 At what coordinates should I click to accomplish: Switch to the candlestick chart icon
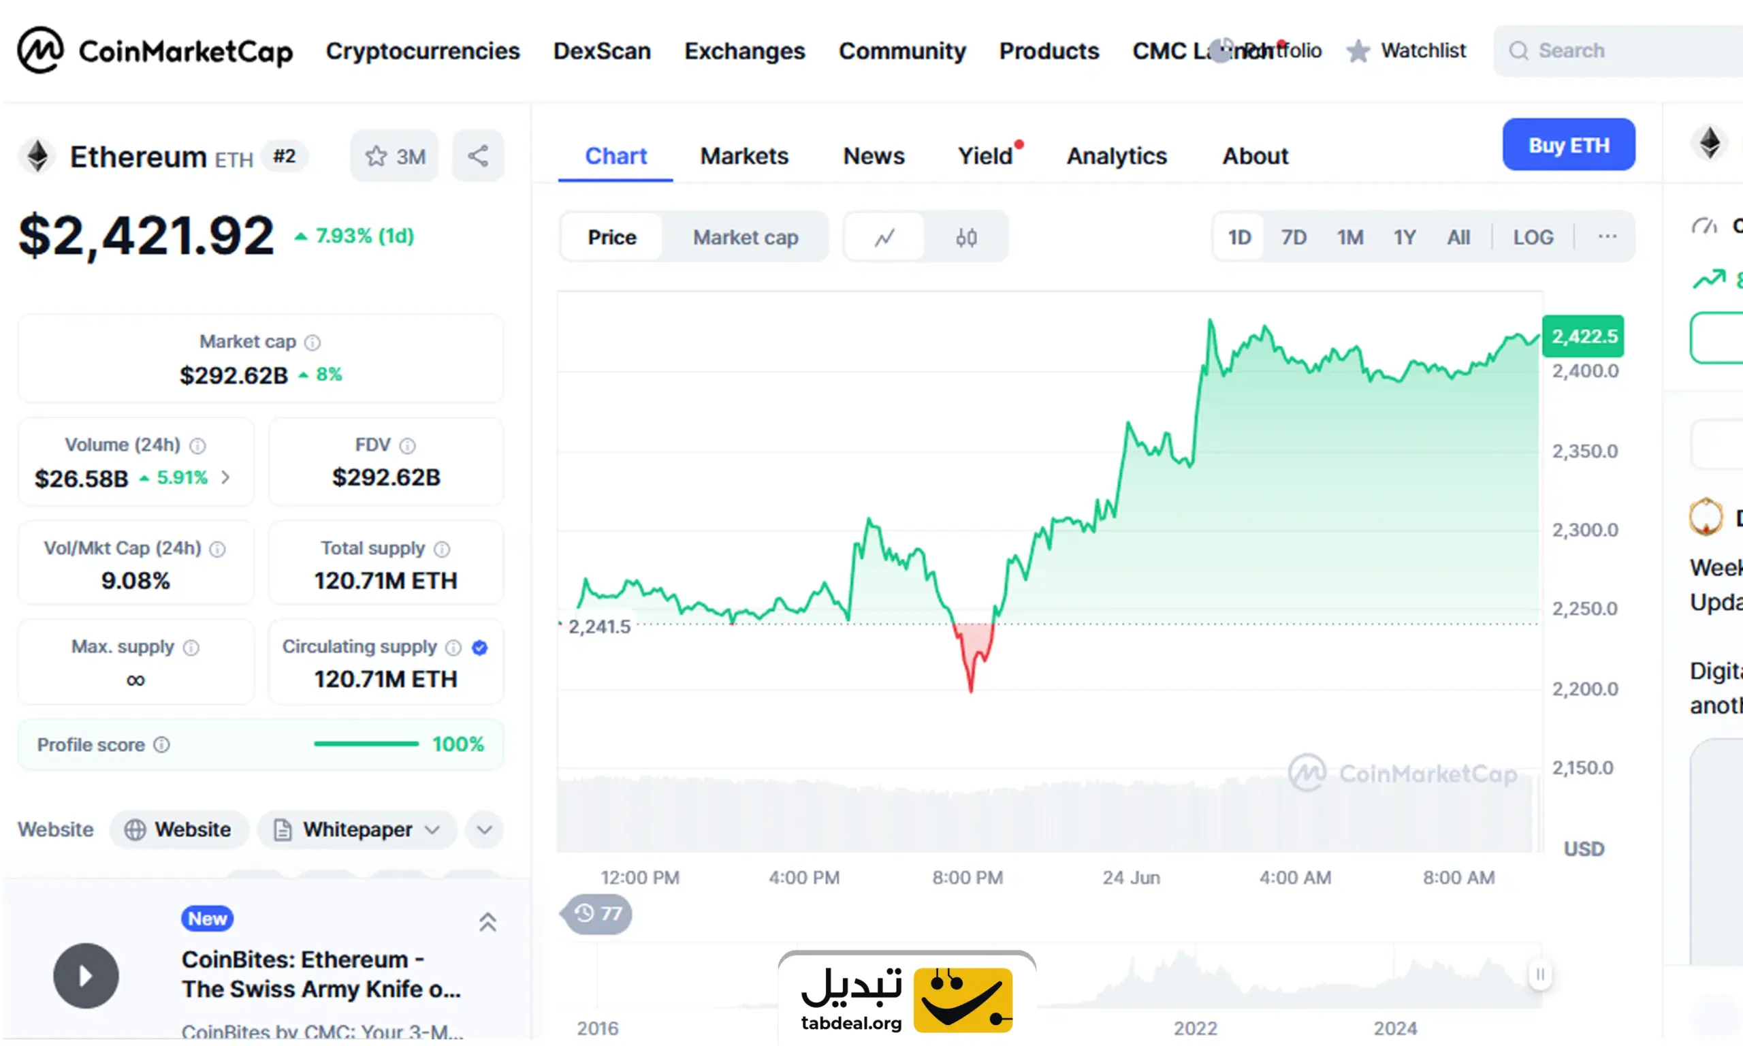(x=966, y=238)
